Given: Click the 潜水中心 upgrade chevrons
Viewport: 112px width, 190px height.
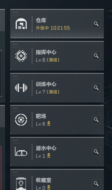Looking at the screenshot, I should (49, 156).
